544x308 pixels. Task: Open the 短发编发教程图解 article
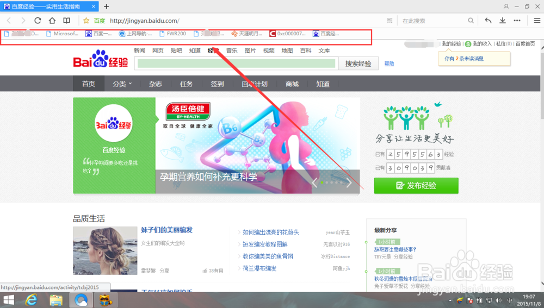coord(265,244)
